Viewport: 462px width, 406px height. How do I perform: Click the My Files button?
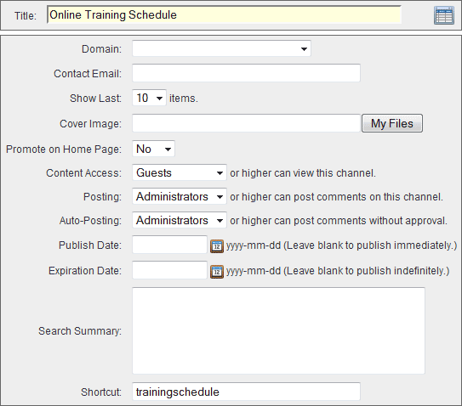click(x=392, y=123)
